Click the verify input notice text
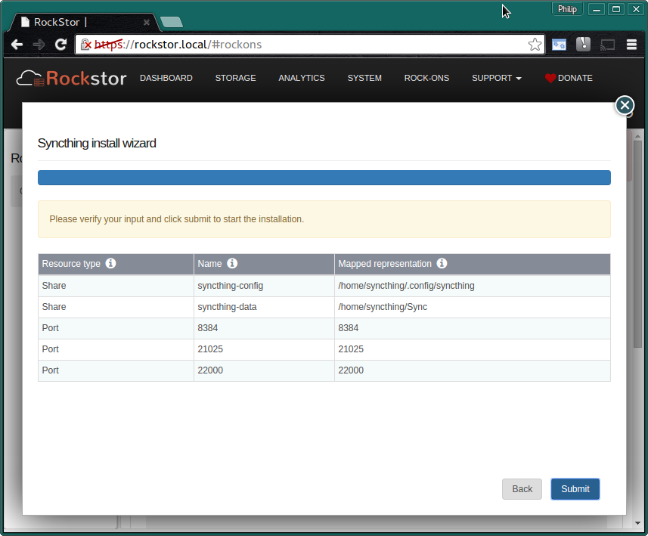 point(176,219)
